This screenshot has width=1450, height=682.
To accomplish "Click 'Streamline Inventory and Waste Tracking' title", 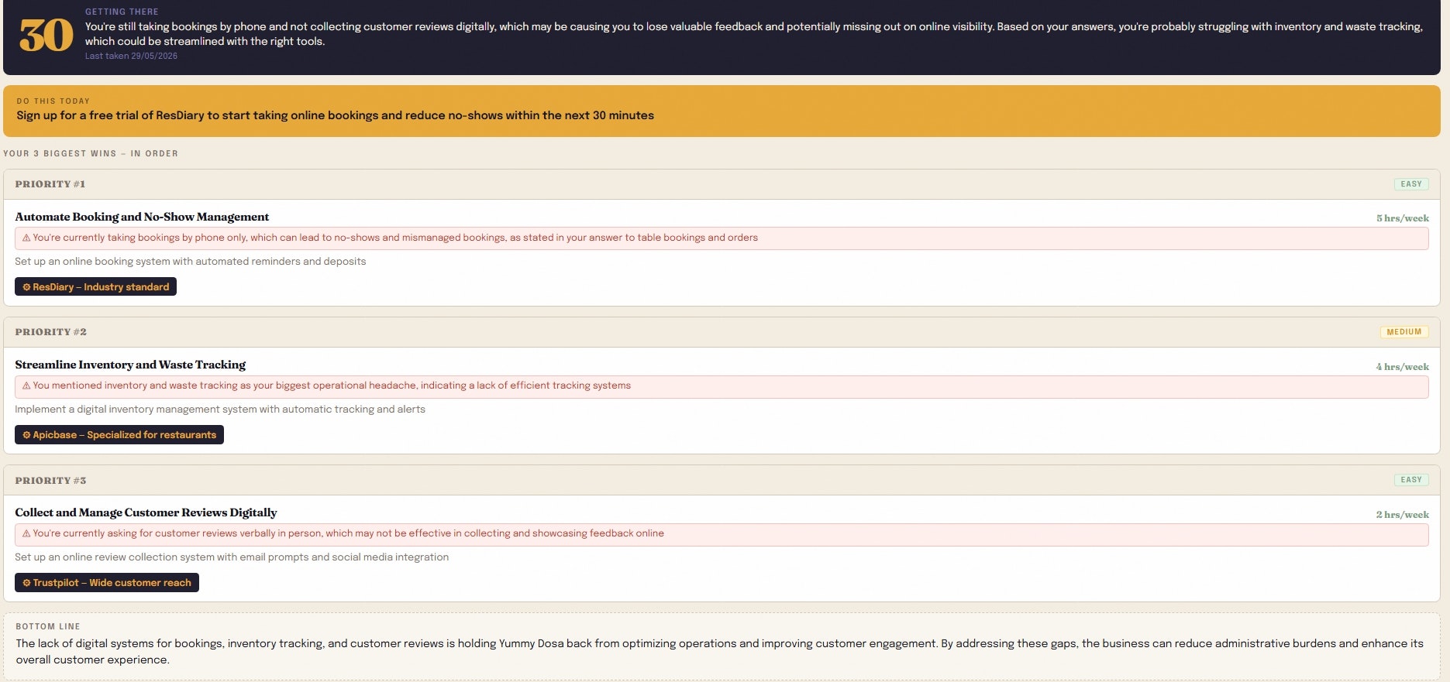I will tap(130, 365).
